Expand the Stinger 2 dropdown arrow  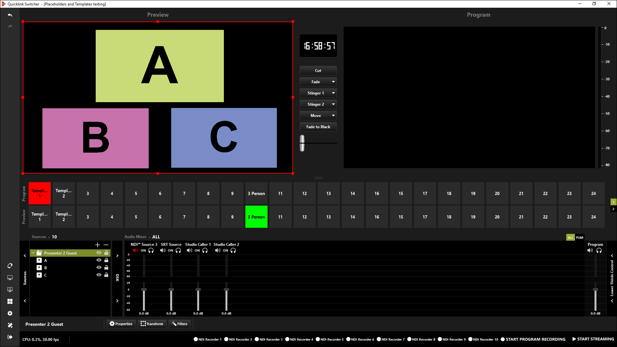tap(333, 104)
